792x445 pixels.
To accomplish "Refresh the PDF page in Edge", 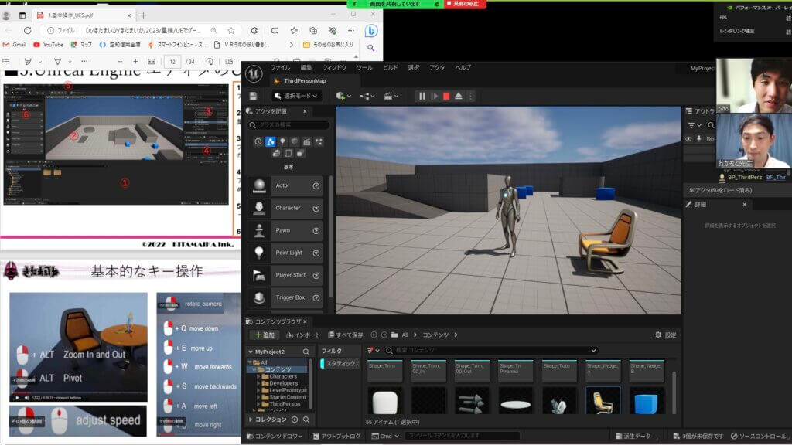I will tap(27, 31).
